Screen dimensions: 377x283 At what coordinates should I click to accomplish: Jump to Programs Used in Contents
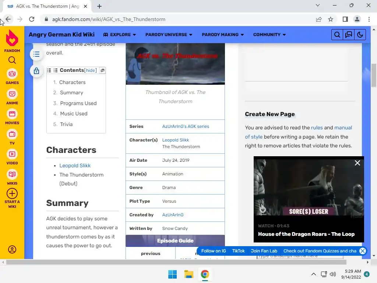pos(78,103)
